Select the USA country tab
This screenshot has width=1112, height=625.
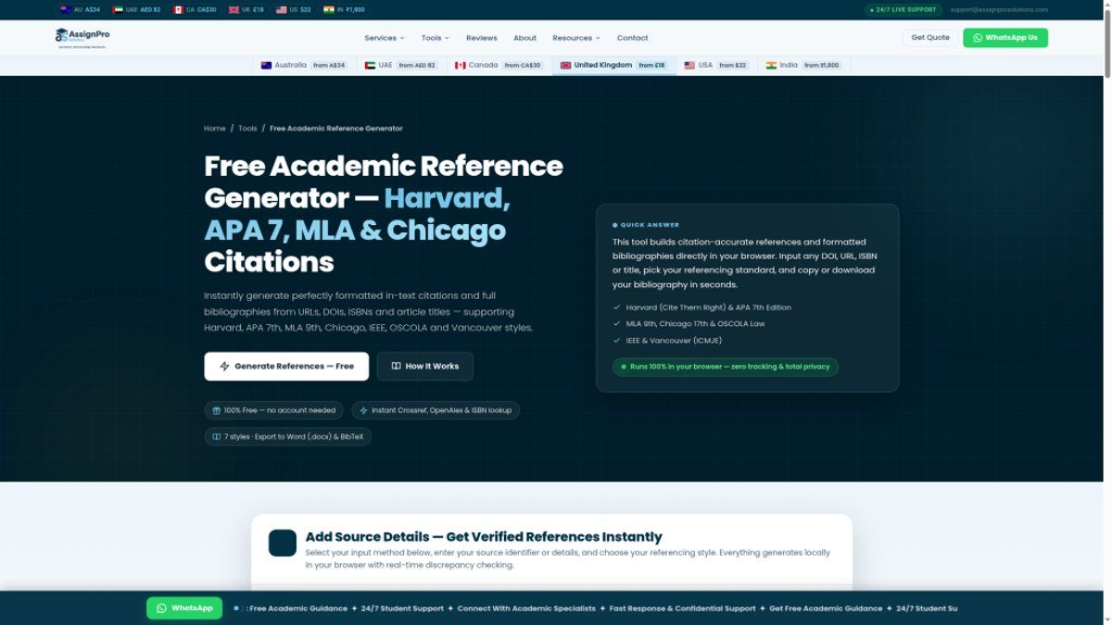(x=716, y=66)
